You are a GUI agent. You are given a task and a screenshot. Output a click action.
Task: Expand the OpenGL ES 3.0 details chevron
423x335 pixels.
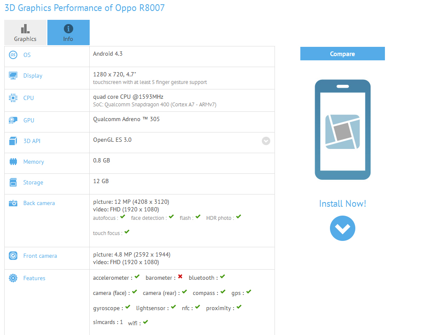coord(266,141)
